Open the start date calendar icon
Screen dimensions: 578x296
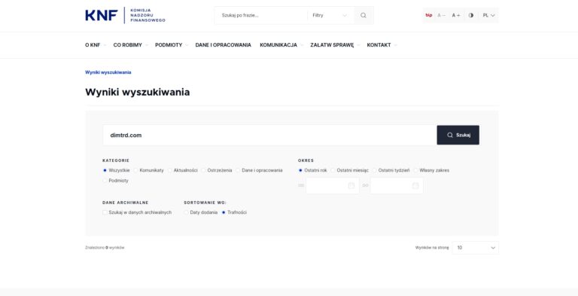click(351, 185)
